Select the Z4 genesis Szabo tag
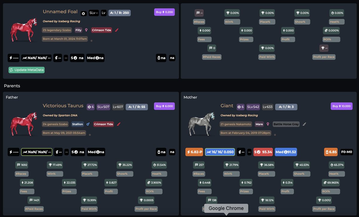The image size is (359, 217). tap(56, 124)
